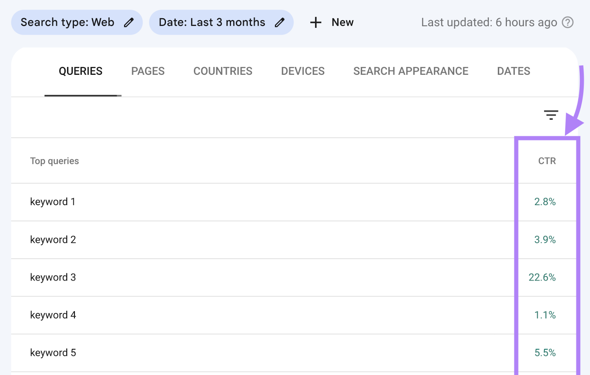Image resolution: width=590 pixels, height=375 pixels.
Task: Open the DATES tab
Action: (x=513, y=71)
